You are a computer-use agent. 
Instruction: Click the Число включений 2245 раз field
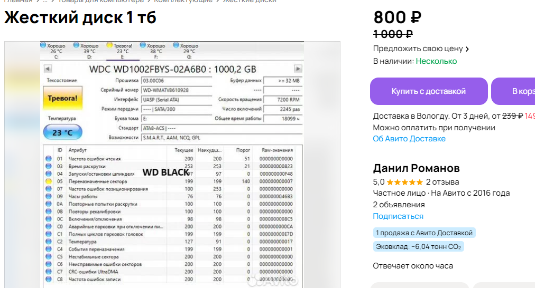click(x=282, y=109)
